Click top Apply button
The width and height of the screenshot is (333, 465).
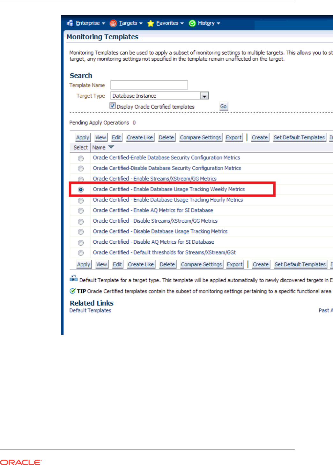(83, 137)
